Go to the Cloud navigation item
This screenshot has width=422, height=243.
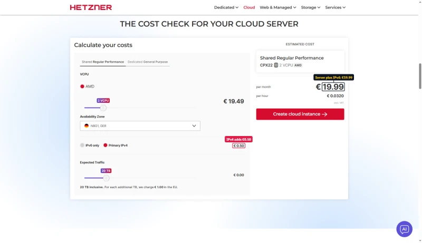coord(249,7)
